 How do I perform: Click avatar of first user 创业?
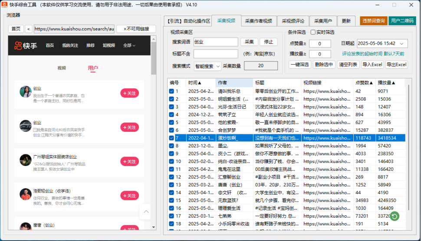tap(25, 91)
